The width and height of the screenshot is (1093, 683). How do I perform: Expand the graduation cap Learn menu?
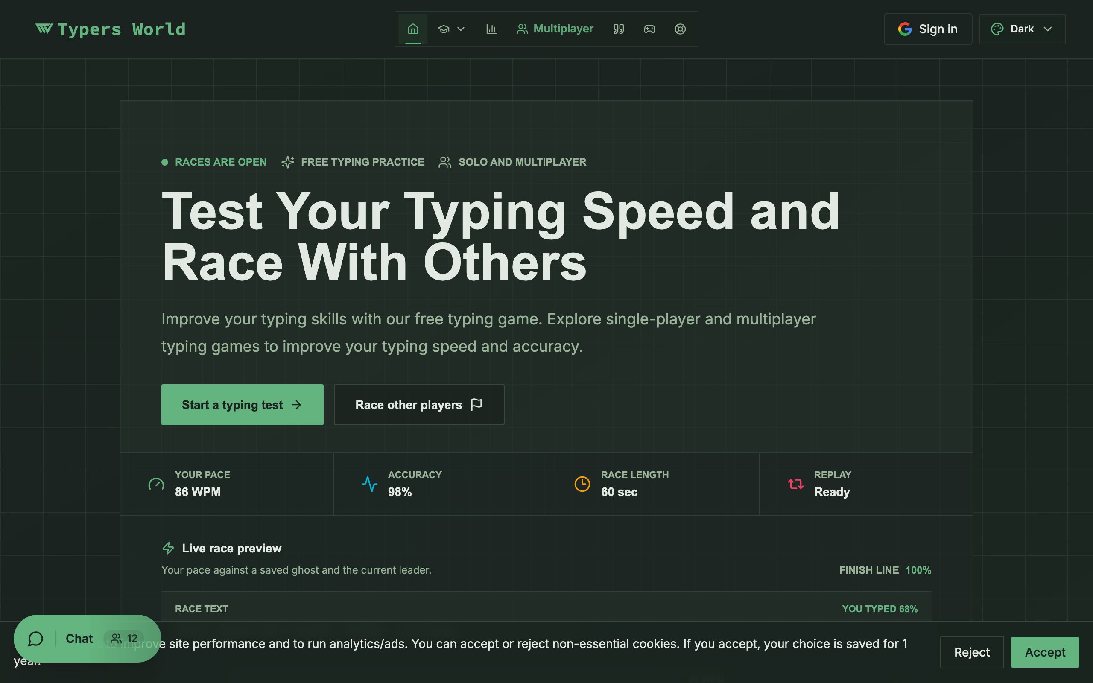(x=451, y=29)
